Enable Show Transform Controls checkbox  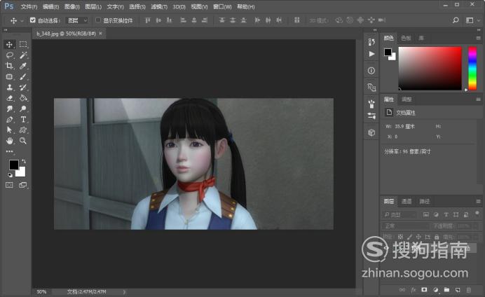point(98,20)
